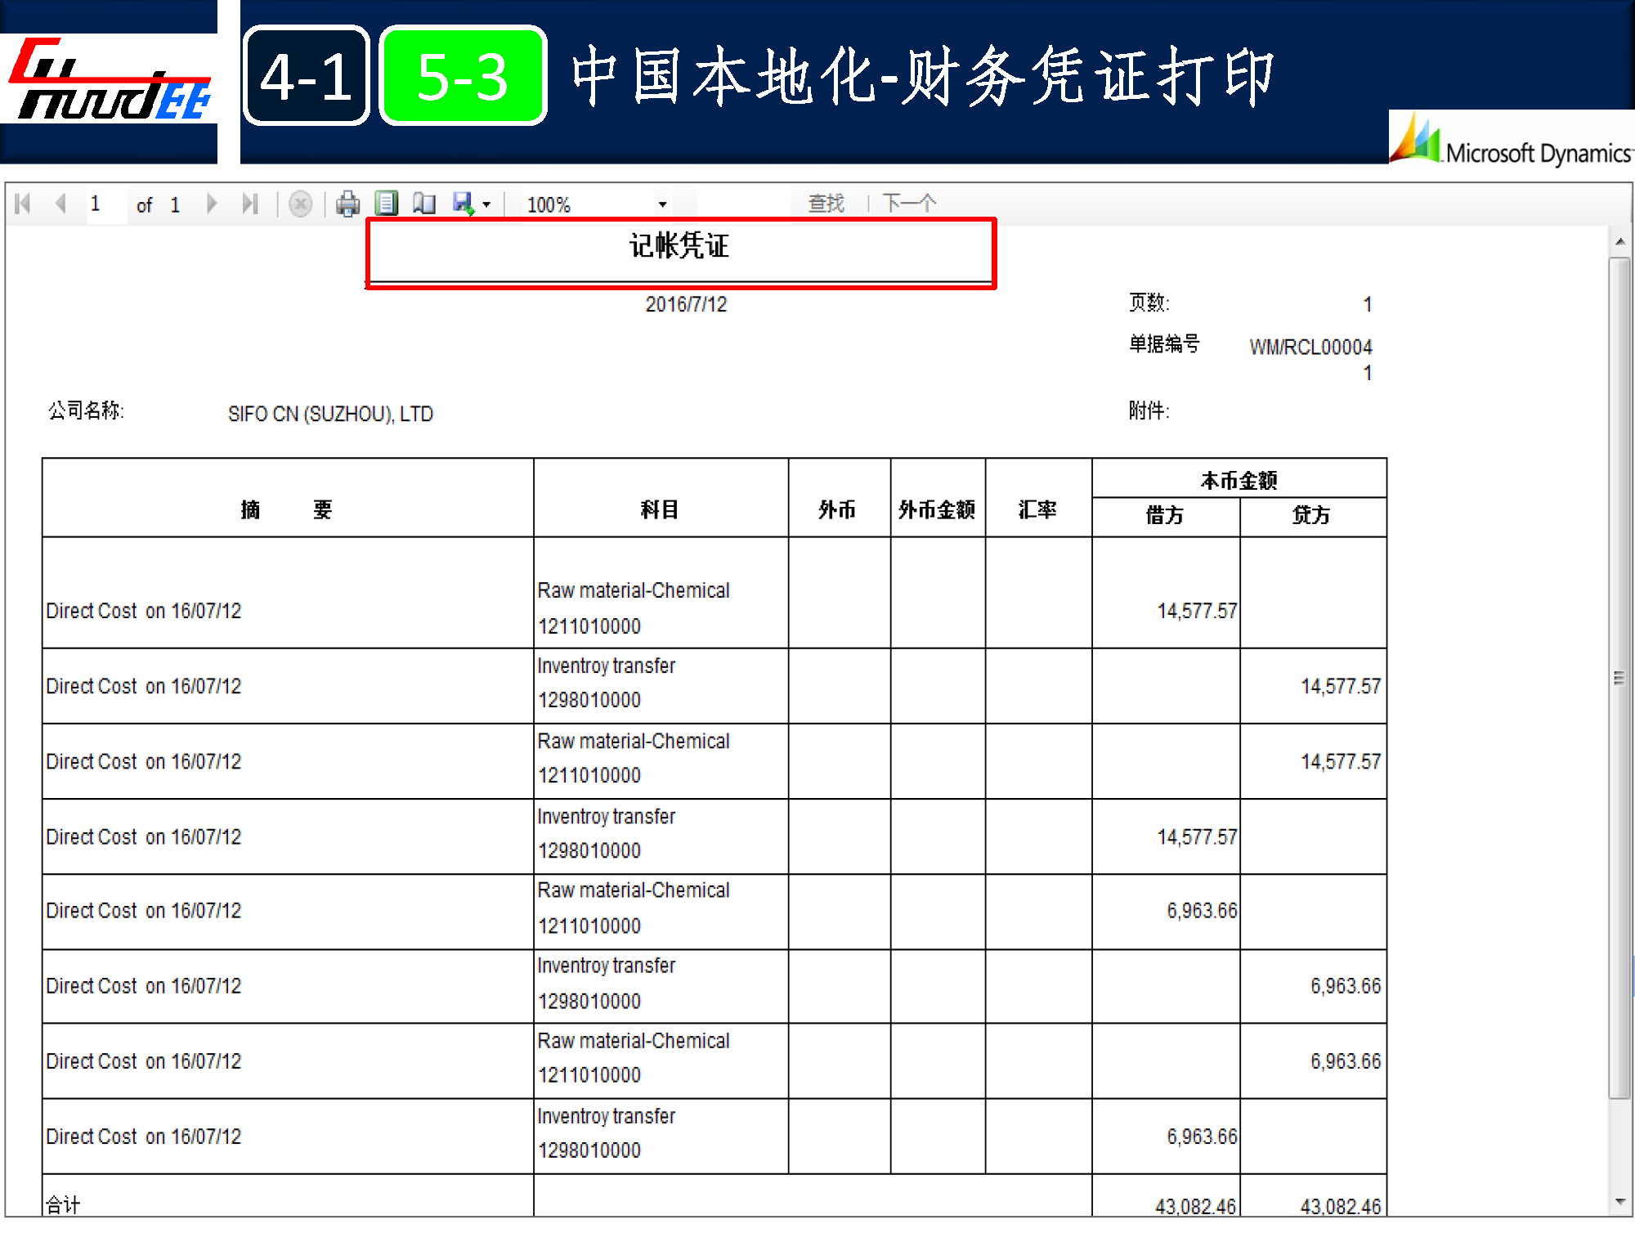Open the page setup icon

pos(424,204)
